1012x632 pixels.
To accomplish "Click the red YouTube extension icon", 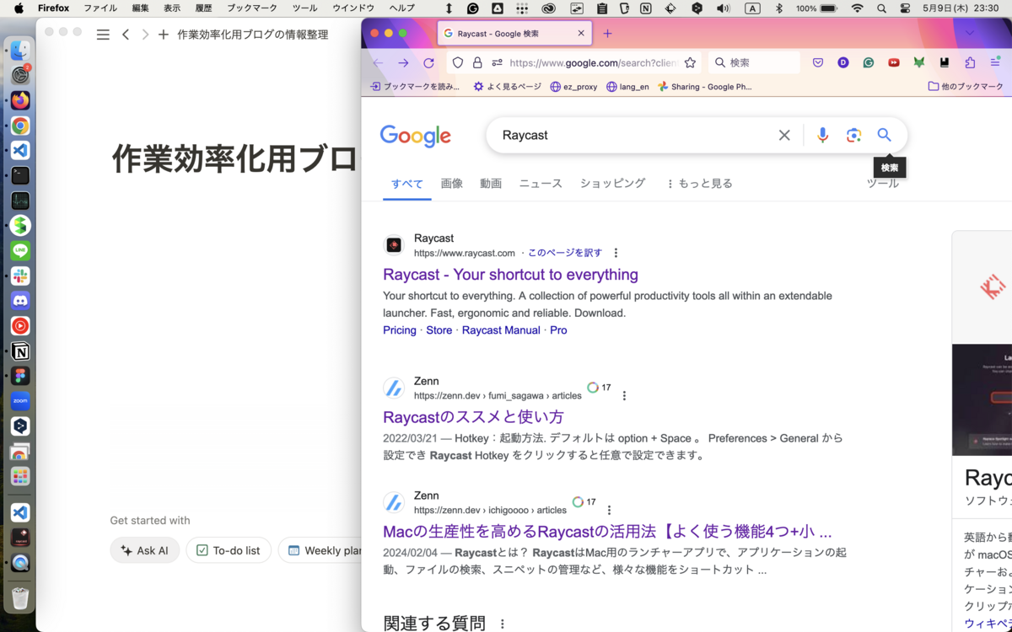I will pyautogui.click(x=894, y=63).
